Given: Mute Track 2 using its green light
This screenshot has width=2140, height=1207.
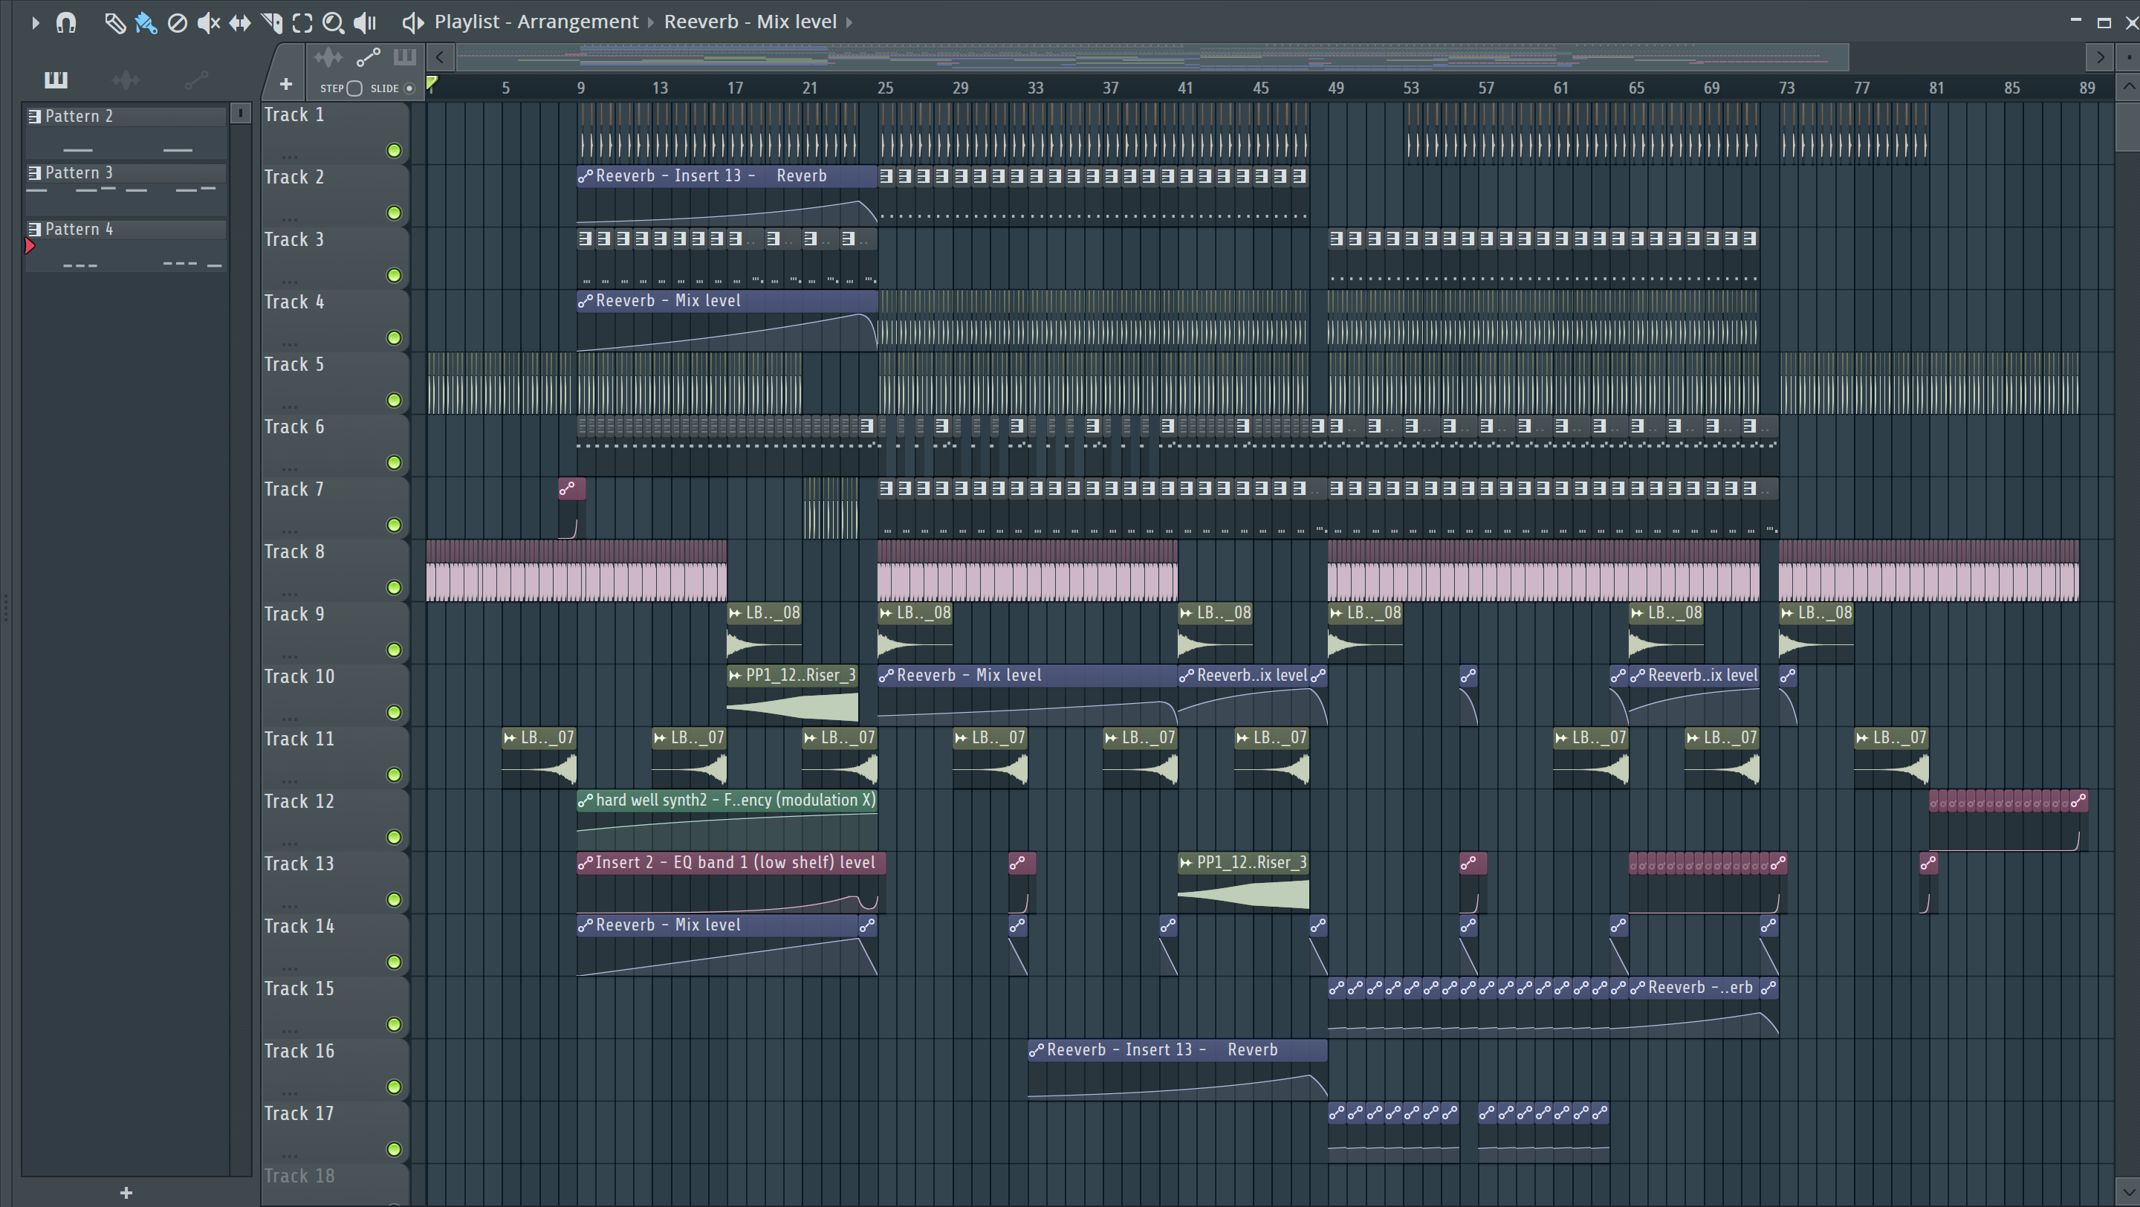Looking at the screenshot, I should (395, 213).
